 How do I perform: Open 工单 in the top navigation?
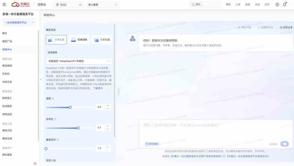tap(238, 5)
